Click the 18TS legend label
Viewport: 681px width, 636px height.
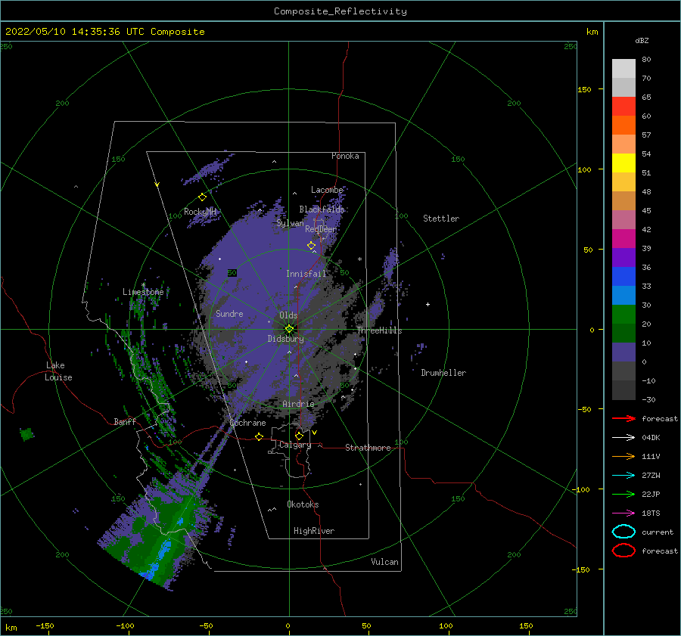[651, 513]
